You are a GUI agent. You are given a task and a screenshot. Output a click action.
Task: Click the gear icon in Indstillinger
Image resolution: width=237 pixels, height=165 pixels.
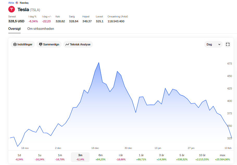pyautogui.click(x=15, y=44)
